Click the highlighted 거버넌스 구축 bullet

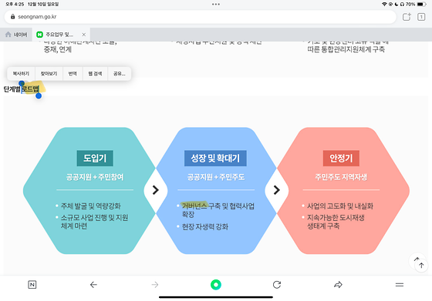coord(218,210)
